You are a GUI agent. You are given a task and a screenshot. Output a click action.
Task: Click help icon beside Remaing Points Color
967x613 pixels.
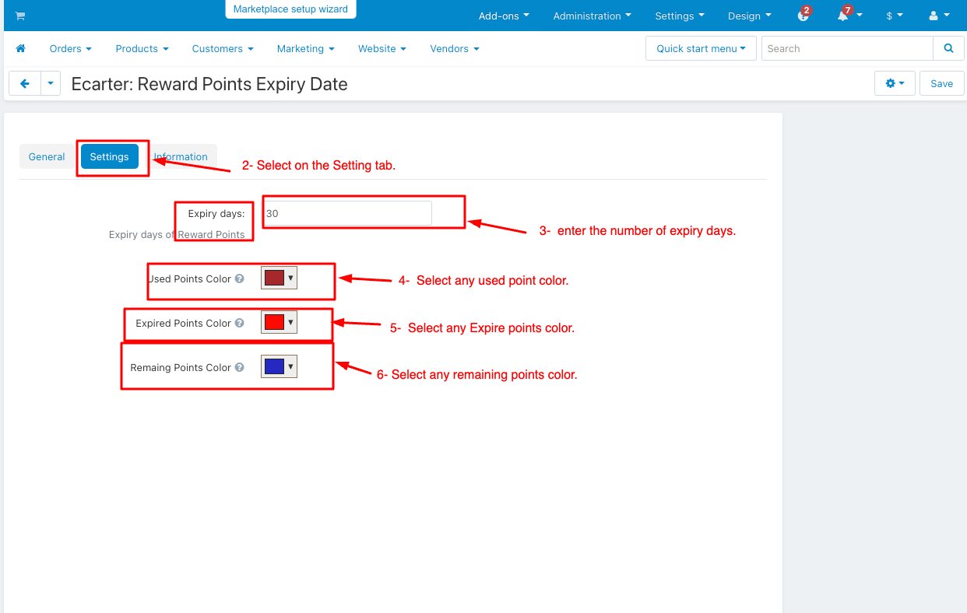click(240, 367)
